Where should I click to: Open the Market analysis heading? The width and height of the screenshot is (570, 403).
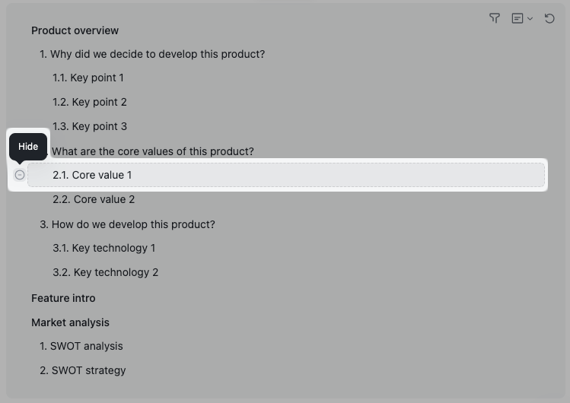[70, 322]
